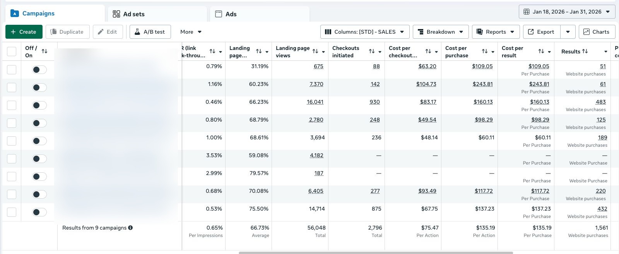Open the Reports dropdown
The image size is (619, 254).
point(496,32)
